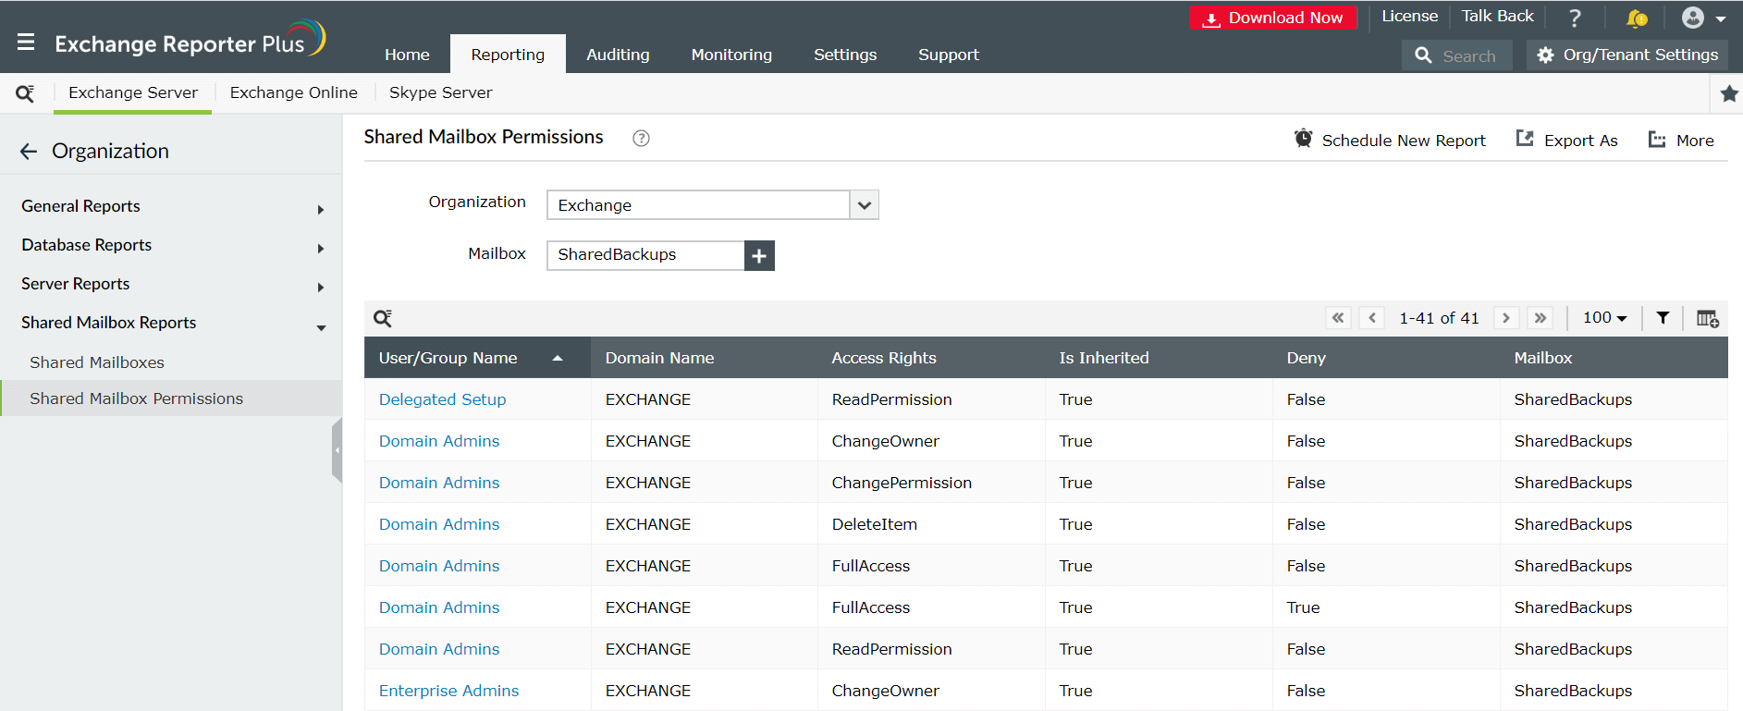
Task: Open the Delegated Setup link
Action: click(x=442, y=399)
